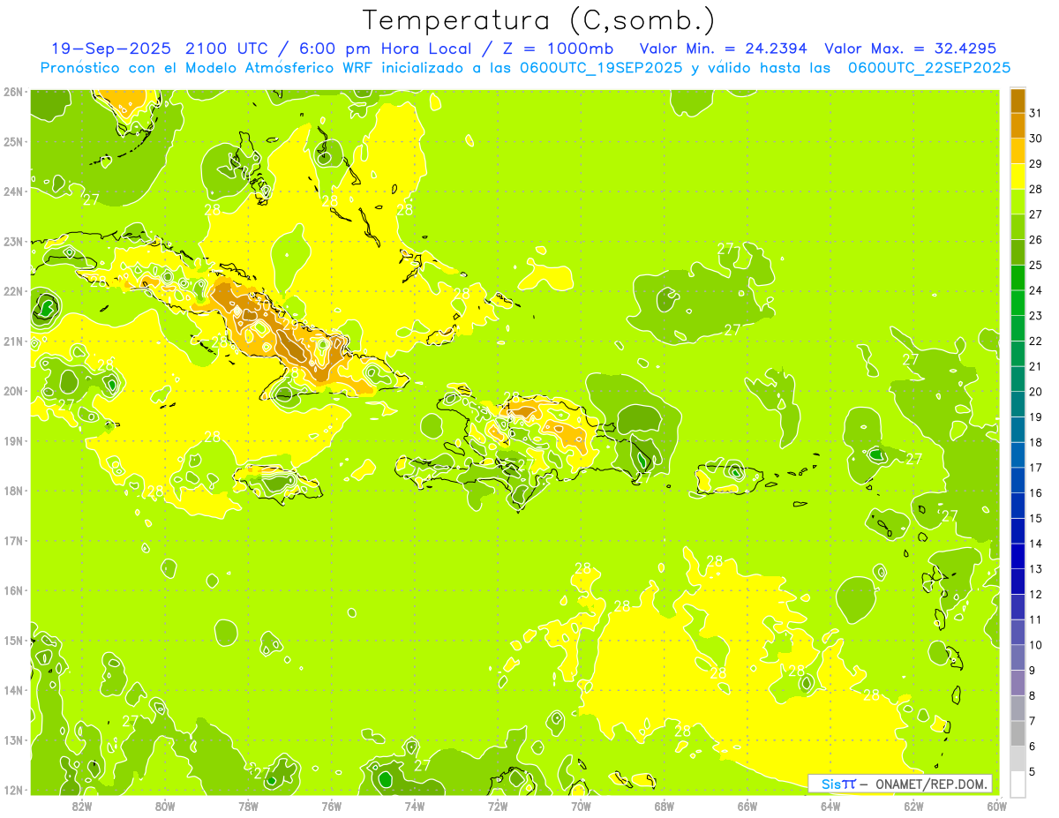
Task: Click the 31 label on the color scale
Action: 1035,112
